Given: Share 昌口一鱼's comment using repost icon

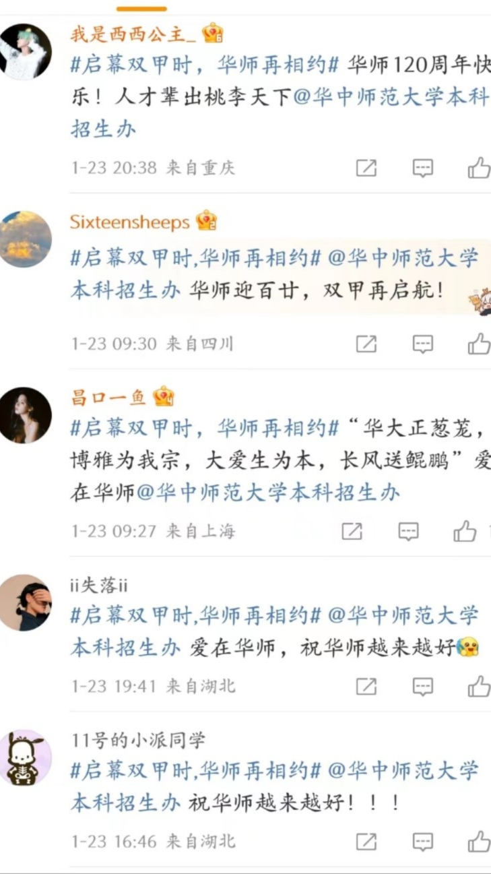Looking at the screenshot, I should coord(352,531).
